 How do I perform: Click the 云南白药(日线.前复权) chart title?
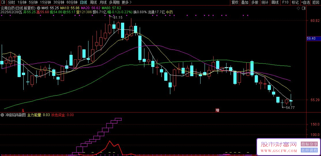point(18,8)
